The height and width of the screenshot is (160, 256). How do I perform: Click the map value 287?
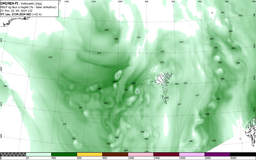218,99
